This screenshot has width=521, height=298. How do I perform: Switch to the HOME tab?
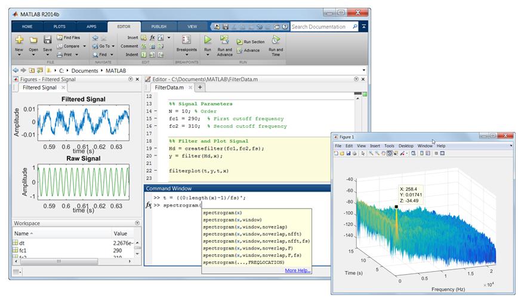click(x=27, y=27)
